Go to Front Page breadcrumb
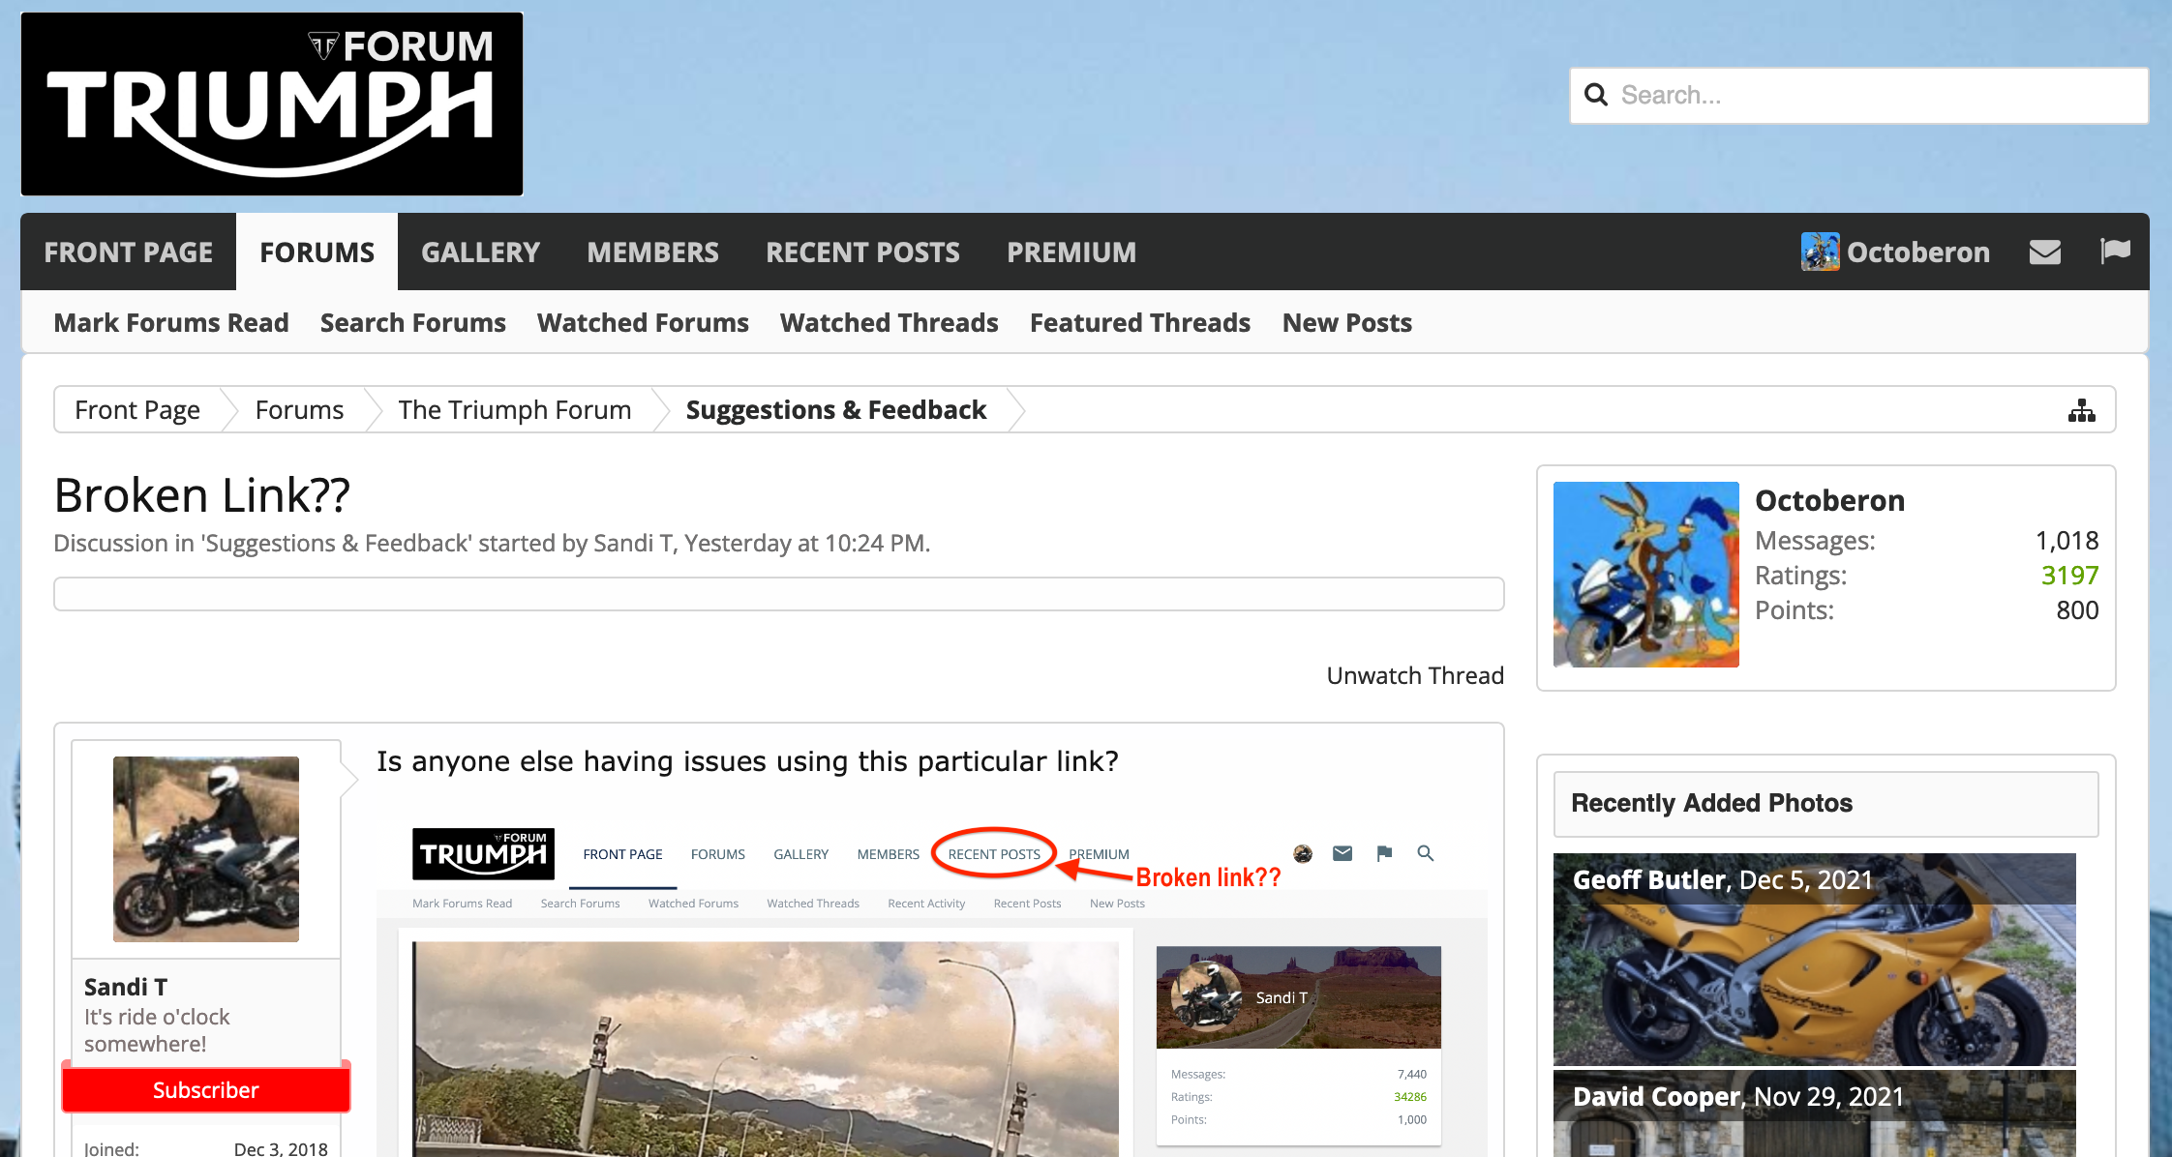2172x1157 pixels. (137, 410)
